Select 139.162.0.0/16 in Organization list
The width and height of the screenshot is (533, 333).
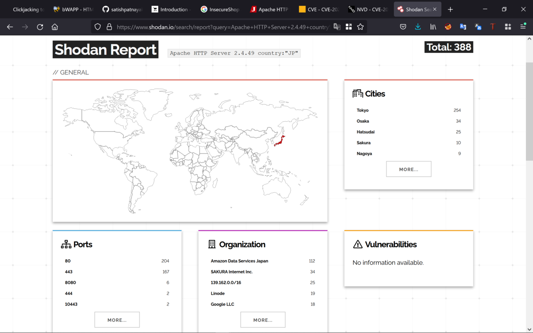pyautogui.click(x=226, y=282)
